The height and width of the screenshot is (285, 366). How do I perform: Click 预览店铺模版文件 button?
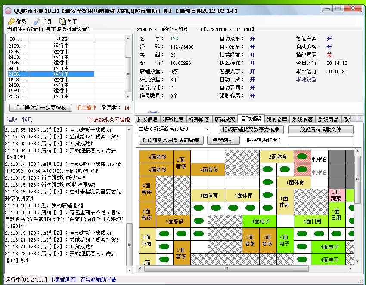pos(321,129)
